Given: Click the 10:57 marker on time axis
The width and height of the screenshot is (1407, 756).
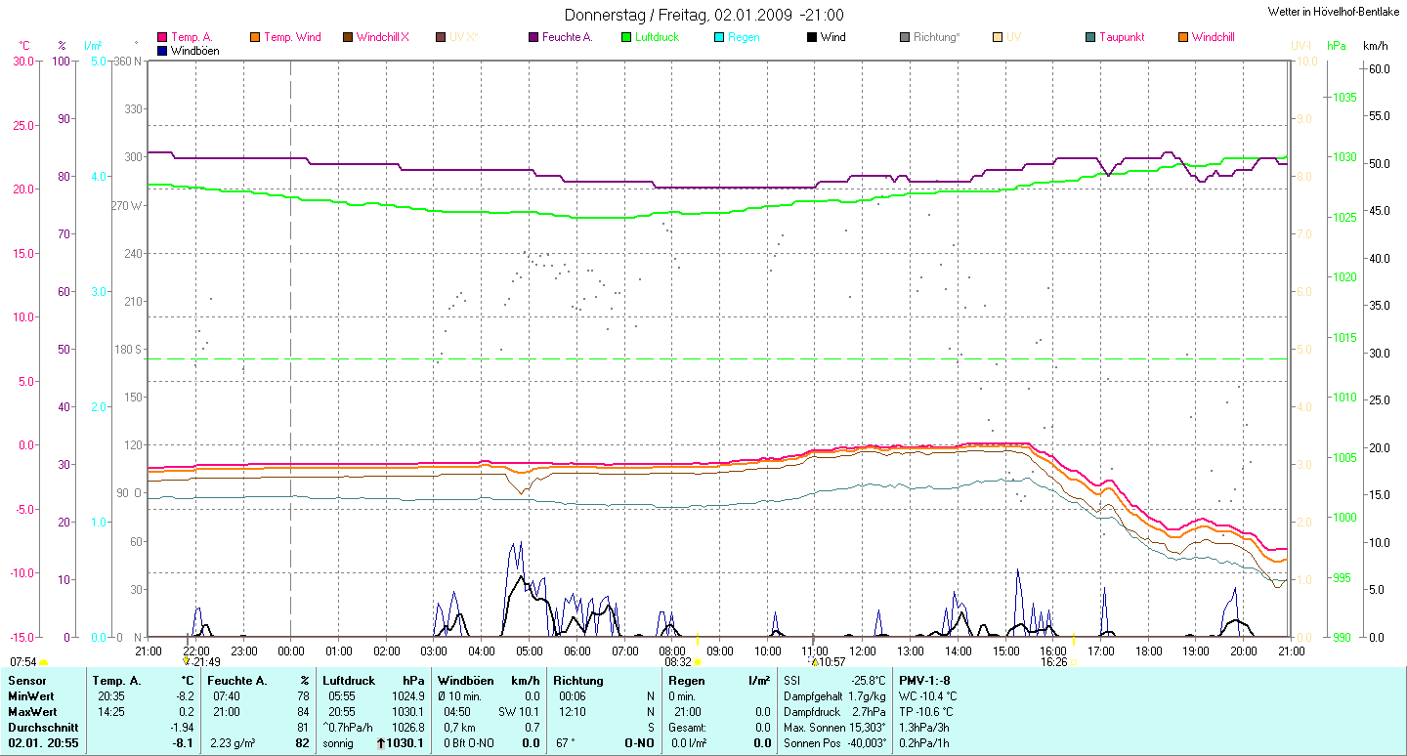Looking at the screenshot, I should pyautogui.click(x=831, y=662).
